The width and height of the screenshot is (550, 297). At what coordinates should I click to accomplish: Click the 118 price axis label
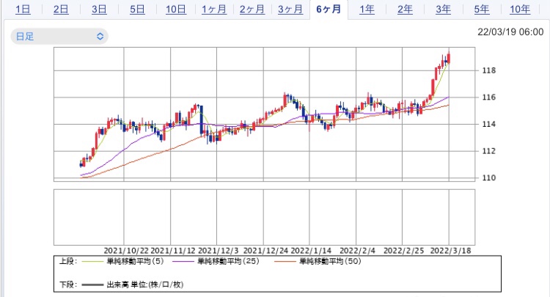489,70
